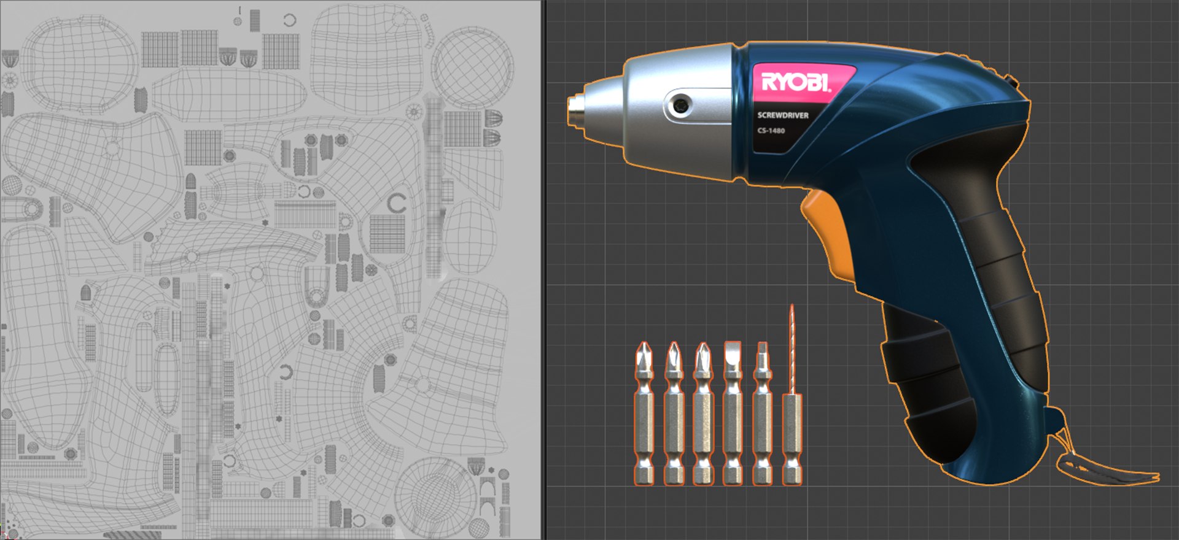Click the "CS-1480" model number text
1179x540 pixels.
(771, 131)
